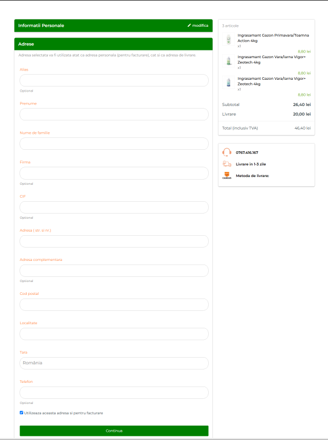Click the Cod postal field label
The height and width of the screenshot is (440, 328).
coord(29,294)
